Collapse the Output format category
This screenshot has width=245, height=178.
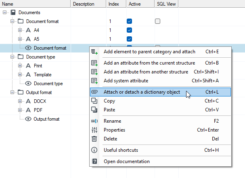pyautogui.click(x=13, y=92)
